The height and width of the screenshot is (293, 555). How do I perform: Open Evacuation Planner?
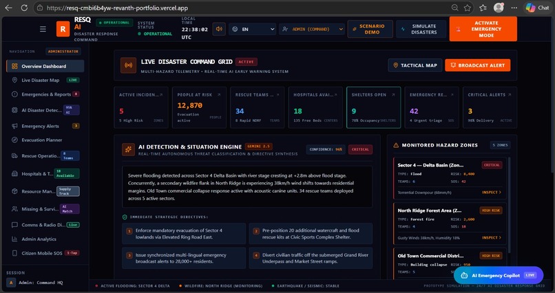[45, 140]
